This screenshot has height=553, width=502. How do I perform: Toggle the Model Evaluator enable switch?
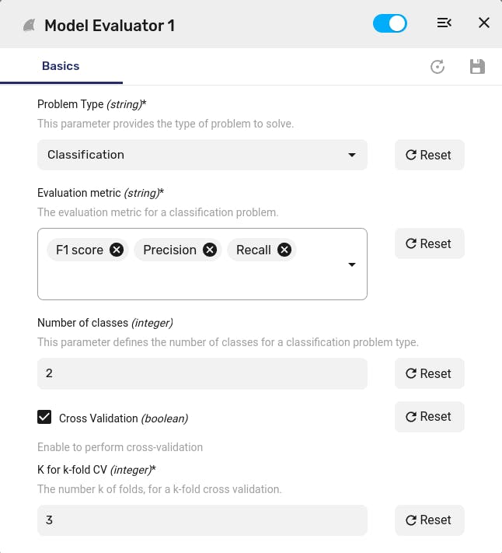coord(390,23)
